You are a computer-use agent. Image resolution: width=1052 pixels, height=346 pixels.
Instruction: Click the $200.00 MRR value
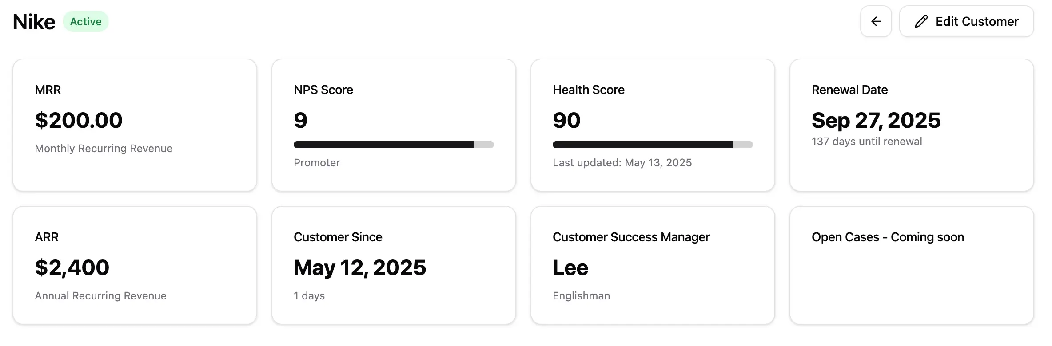79,120
